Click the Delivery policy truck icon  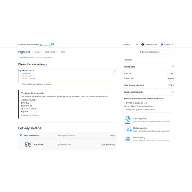point(128,130)
